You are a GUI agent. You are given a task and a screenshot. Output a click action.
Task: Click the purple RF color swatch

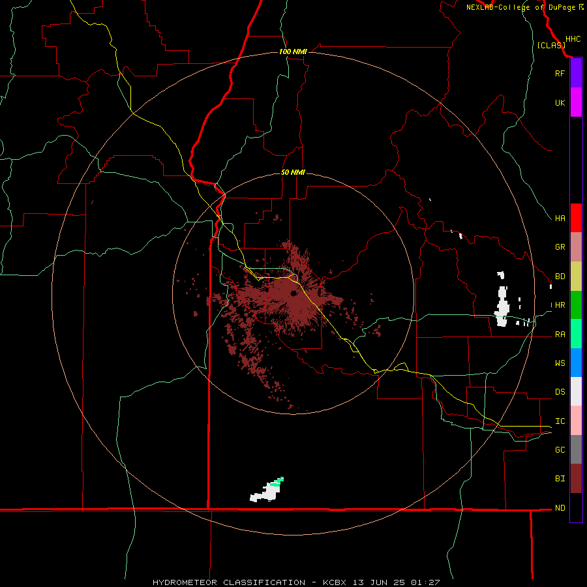(x=576, y=73)
